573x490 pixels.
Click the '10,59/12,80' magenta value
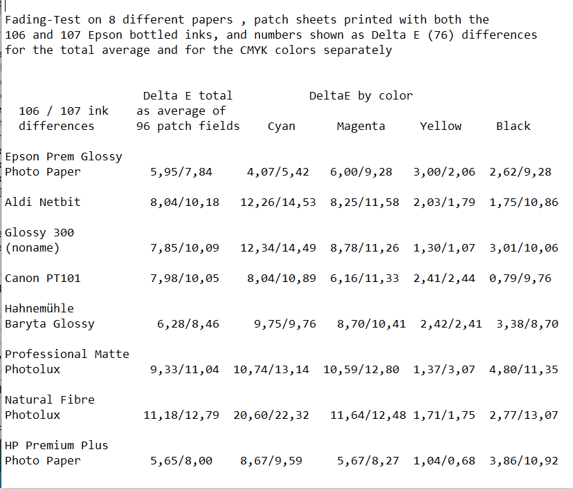(x=361, y=369)
